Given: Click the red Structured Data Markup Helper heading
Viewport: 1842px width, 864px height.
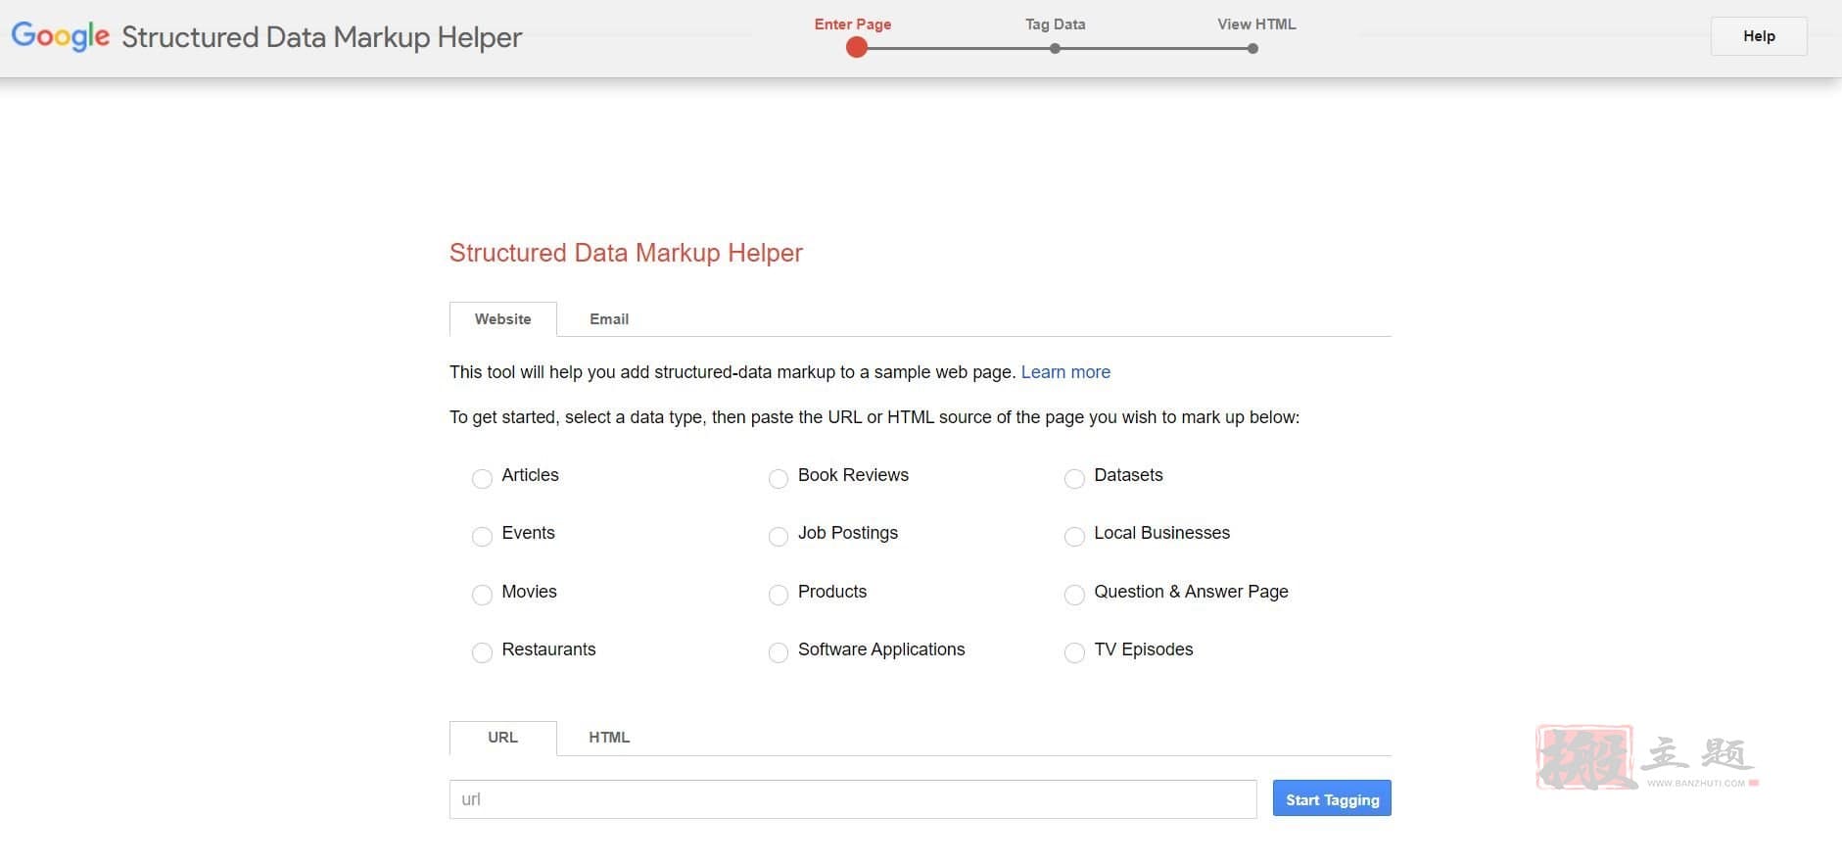Looking at the screenshot, I should pyautogui.click(x=626, y=253).
